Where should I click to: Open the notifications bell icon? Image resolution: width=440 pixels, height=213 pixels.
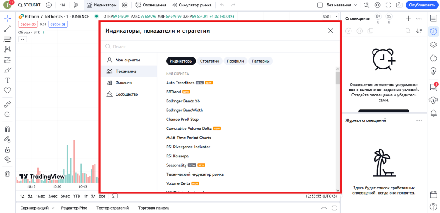pos(433,113)
